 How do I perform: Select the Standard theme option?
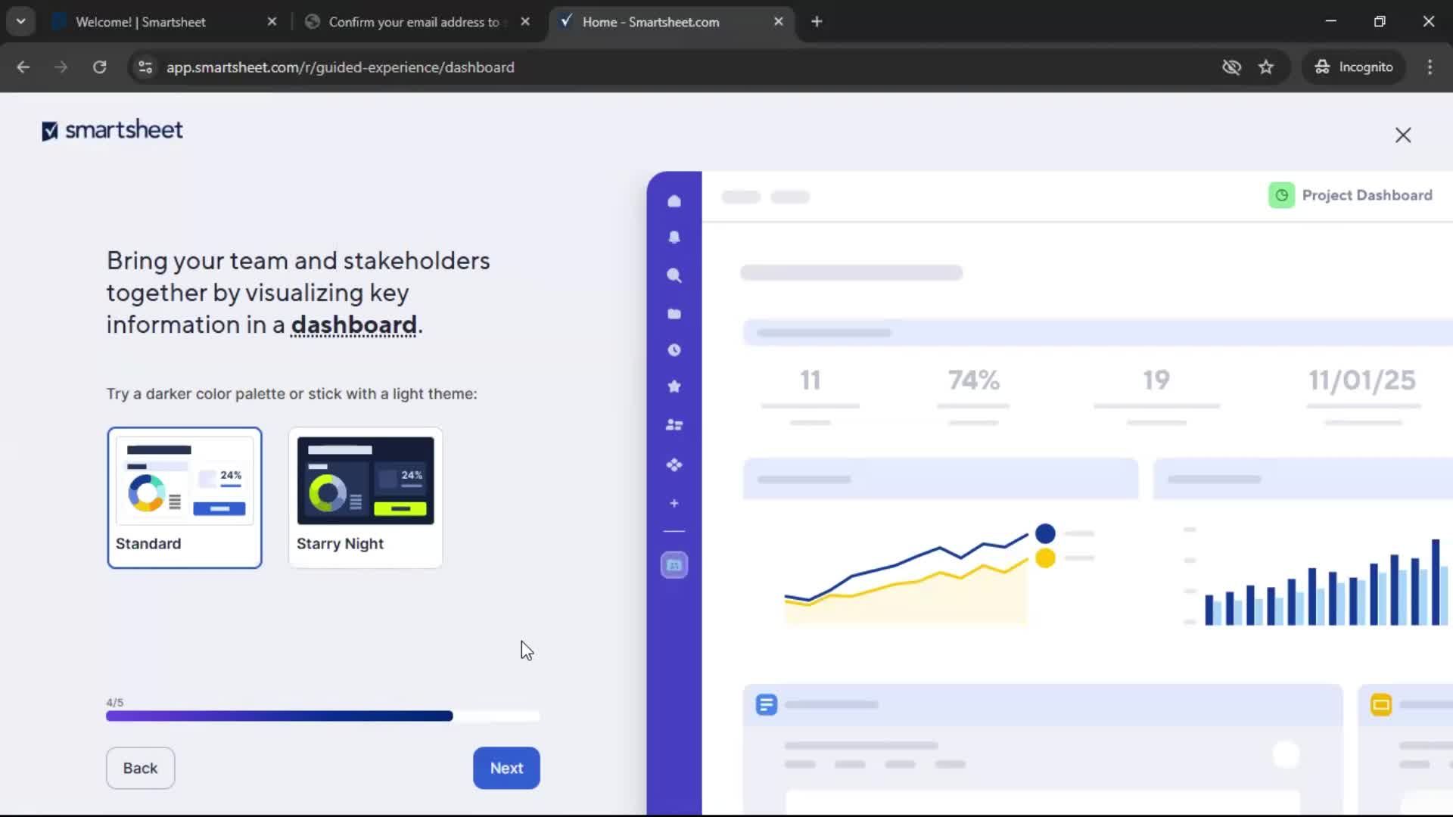184,497
